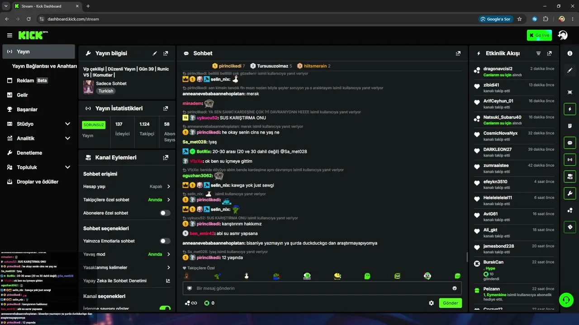This screenshot has width=579, height=325.
Task: Click the Gönder send button
Action: coord(451,303)
